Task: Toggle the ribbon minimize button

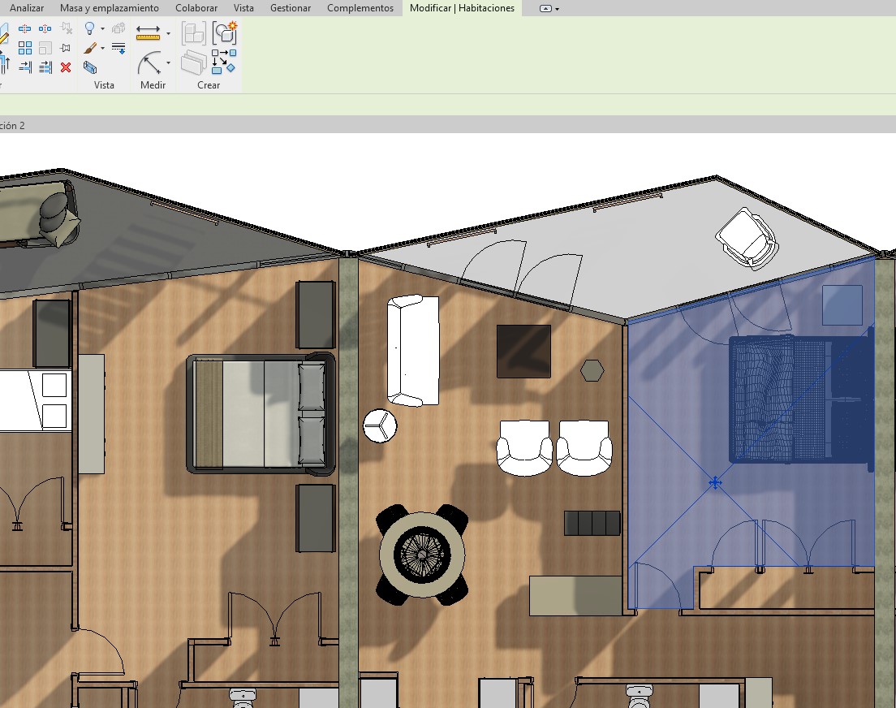Action: 546,8
